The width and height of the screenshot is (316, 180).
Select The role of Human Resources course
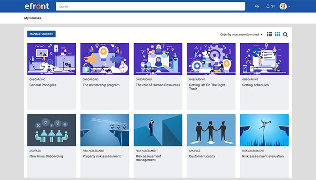158,85
